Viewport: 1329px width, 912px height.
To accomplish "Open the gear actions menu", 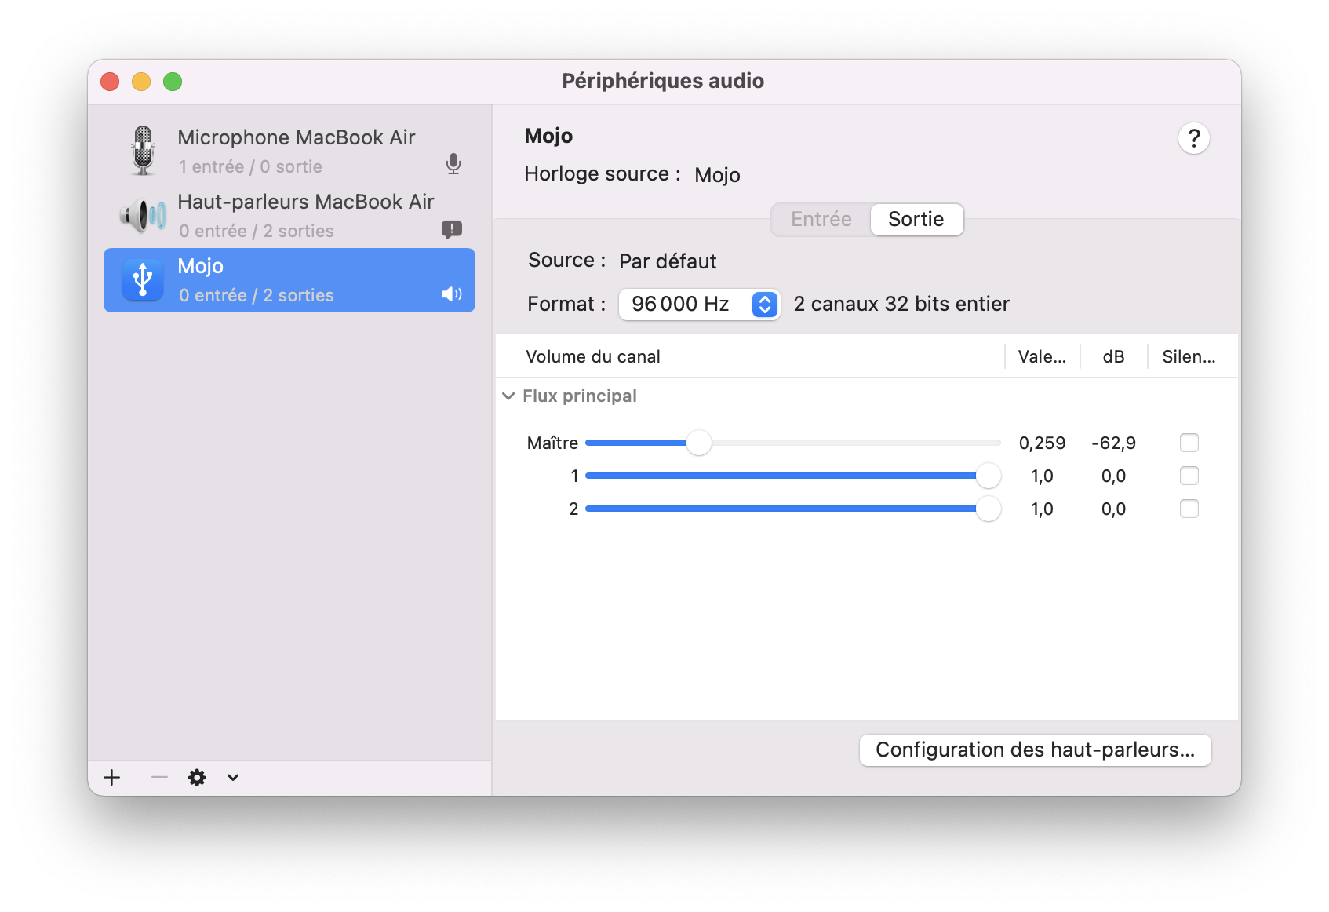I will 197,778.
